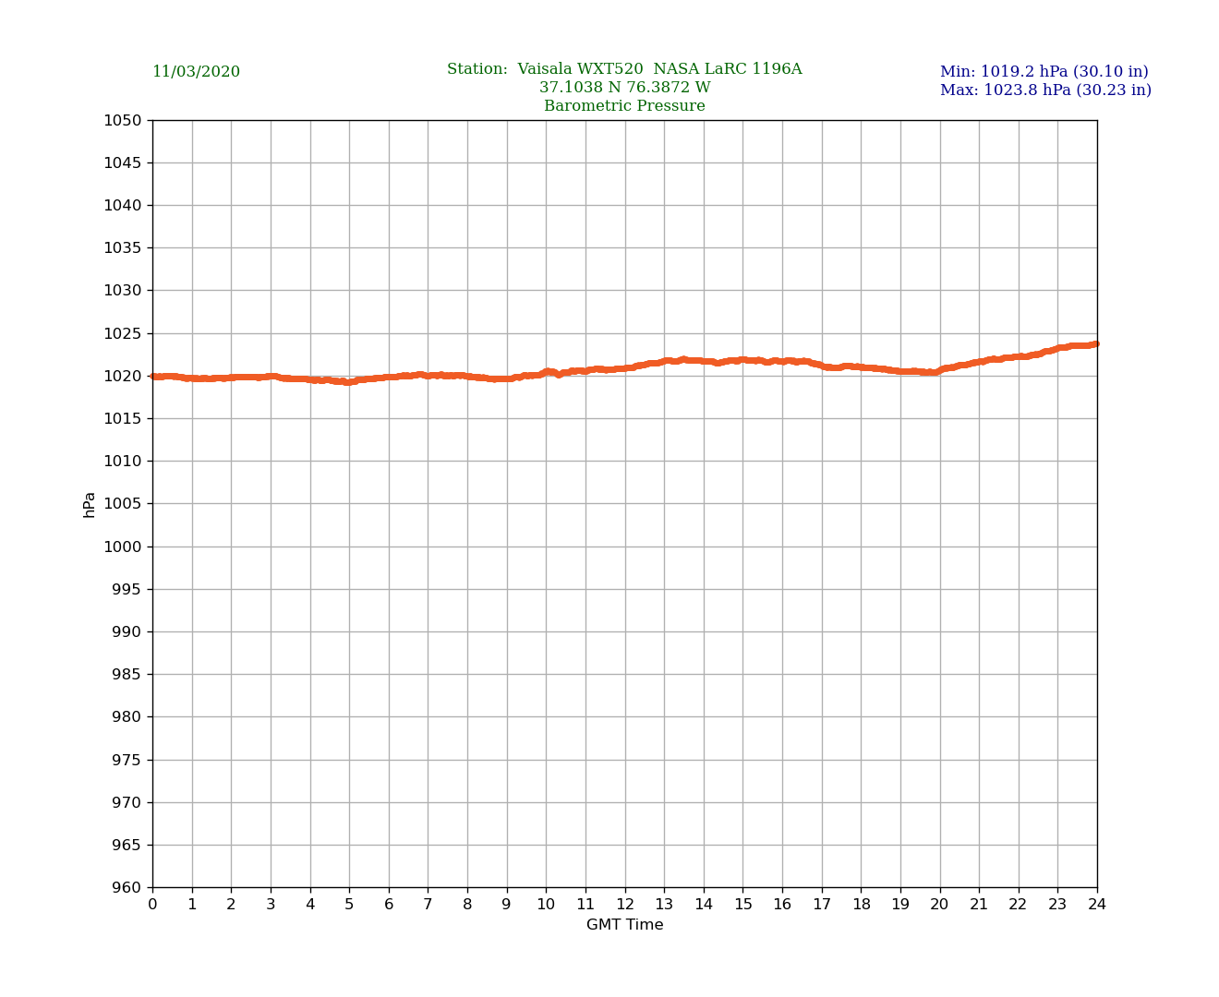Click the 1050 tick on the y-axis

[x=122, y=120]
